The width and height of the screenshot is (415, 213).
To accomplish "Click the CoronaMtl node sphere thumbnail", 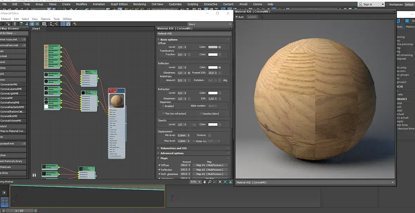I will pos(117,101).
